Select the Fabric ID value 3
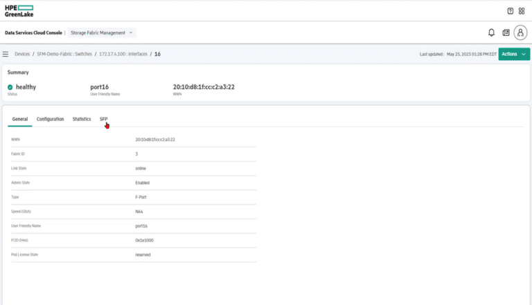Image resolution: width=532 pixels, height=305 pixels. tap(136, 154)
